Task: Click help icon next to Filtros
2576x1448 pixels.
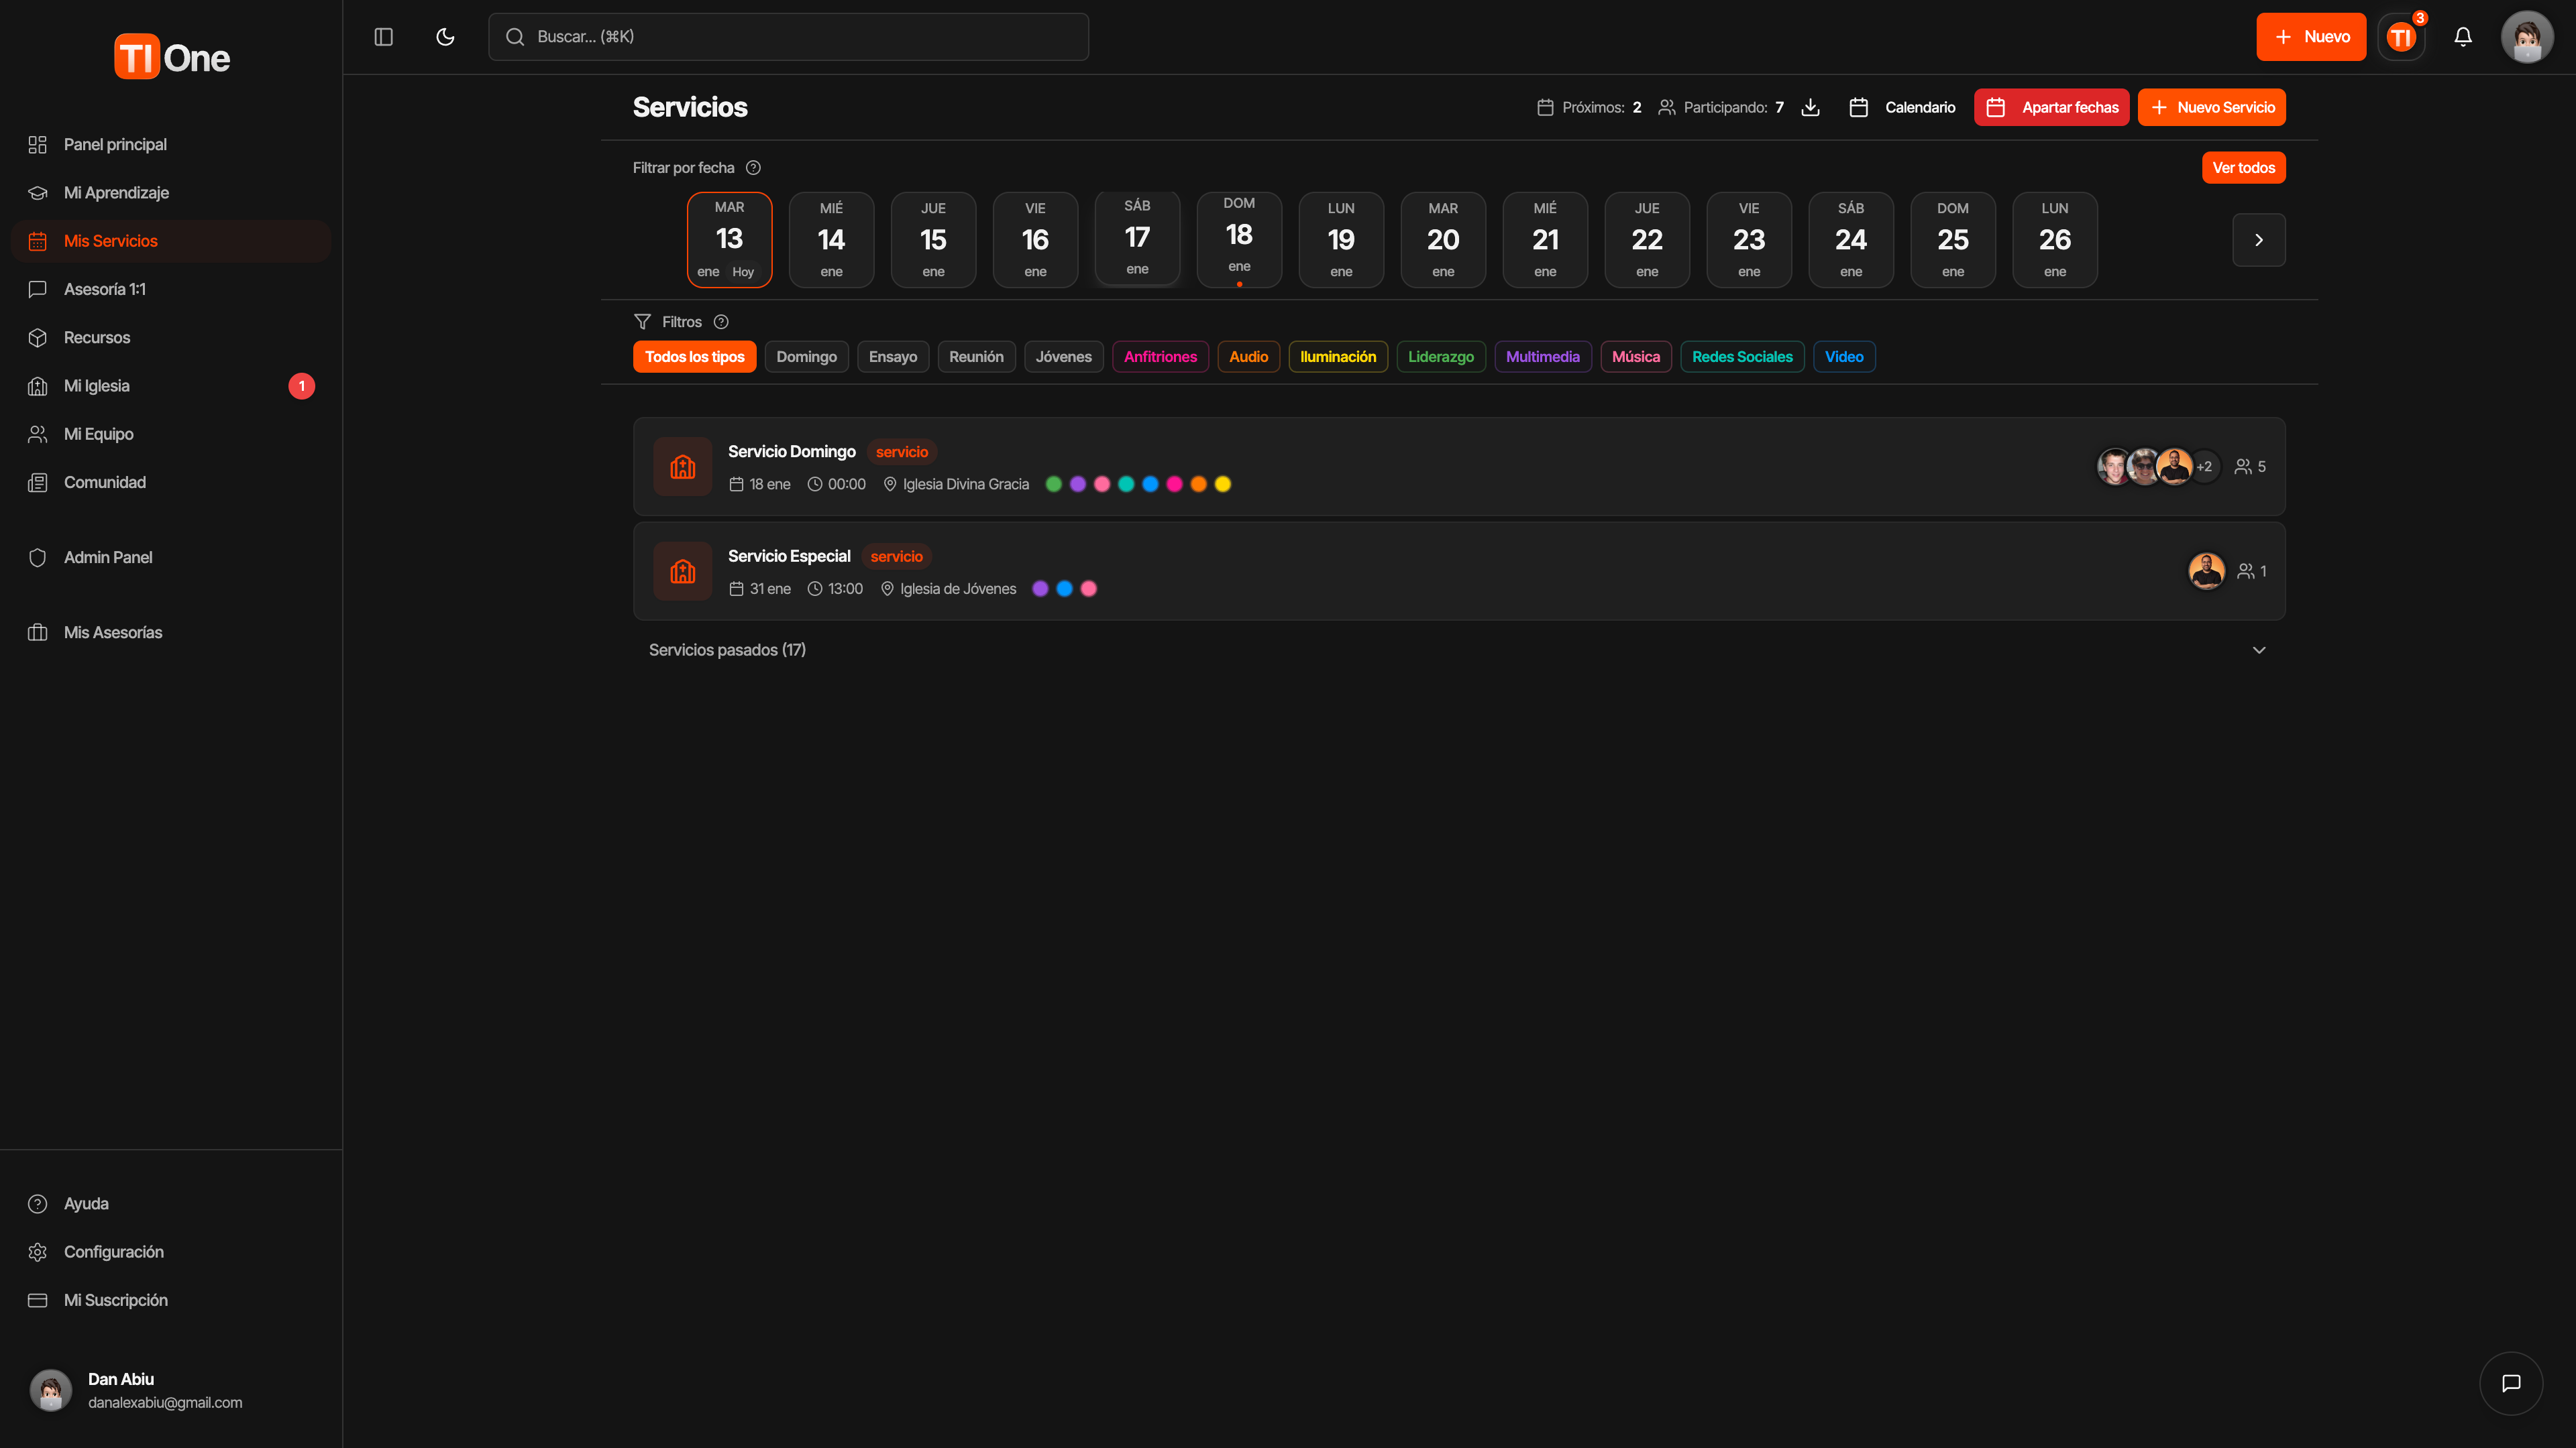Action: (721, 322)
